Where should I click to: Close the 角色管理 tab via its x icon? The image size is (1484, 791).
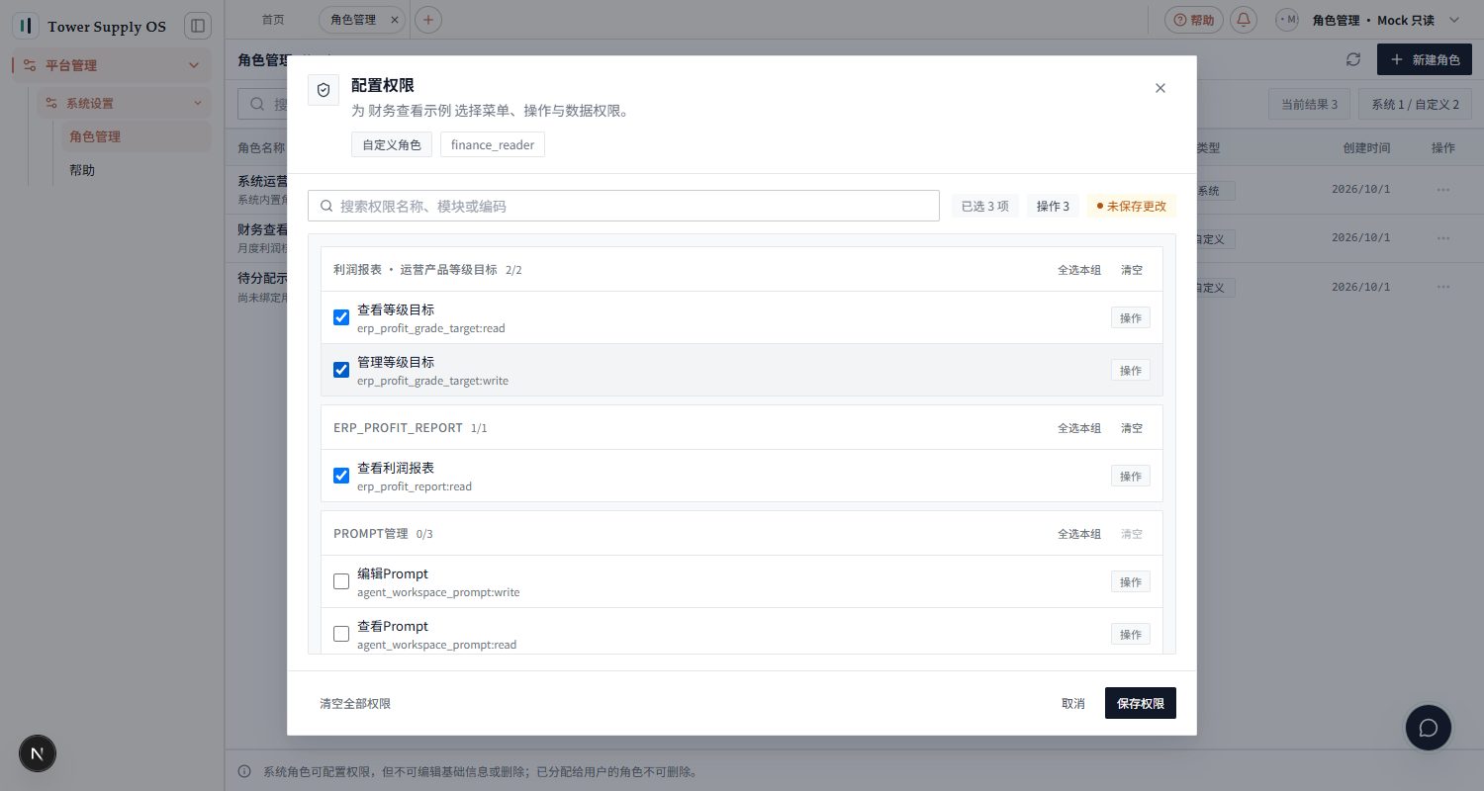click(x=396, y=19)
